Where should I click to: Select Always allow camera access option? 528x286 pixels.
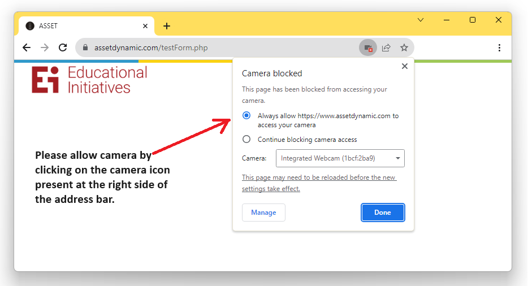246,116
